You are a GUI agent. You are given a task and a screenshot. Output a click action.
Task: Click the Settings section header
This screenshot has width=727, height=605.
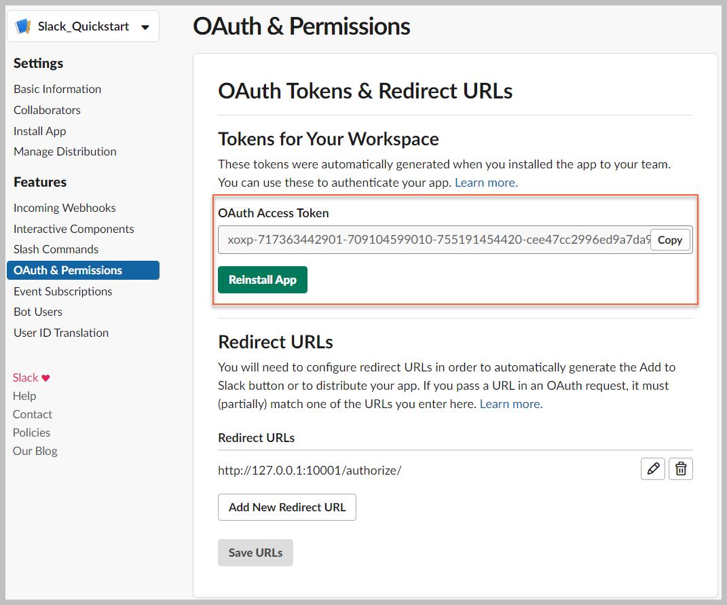[x=39, y=63]
